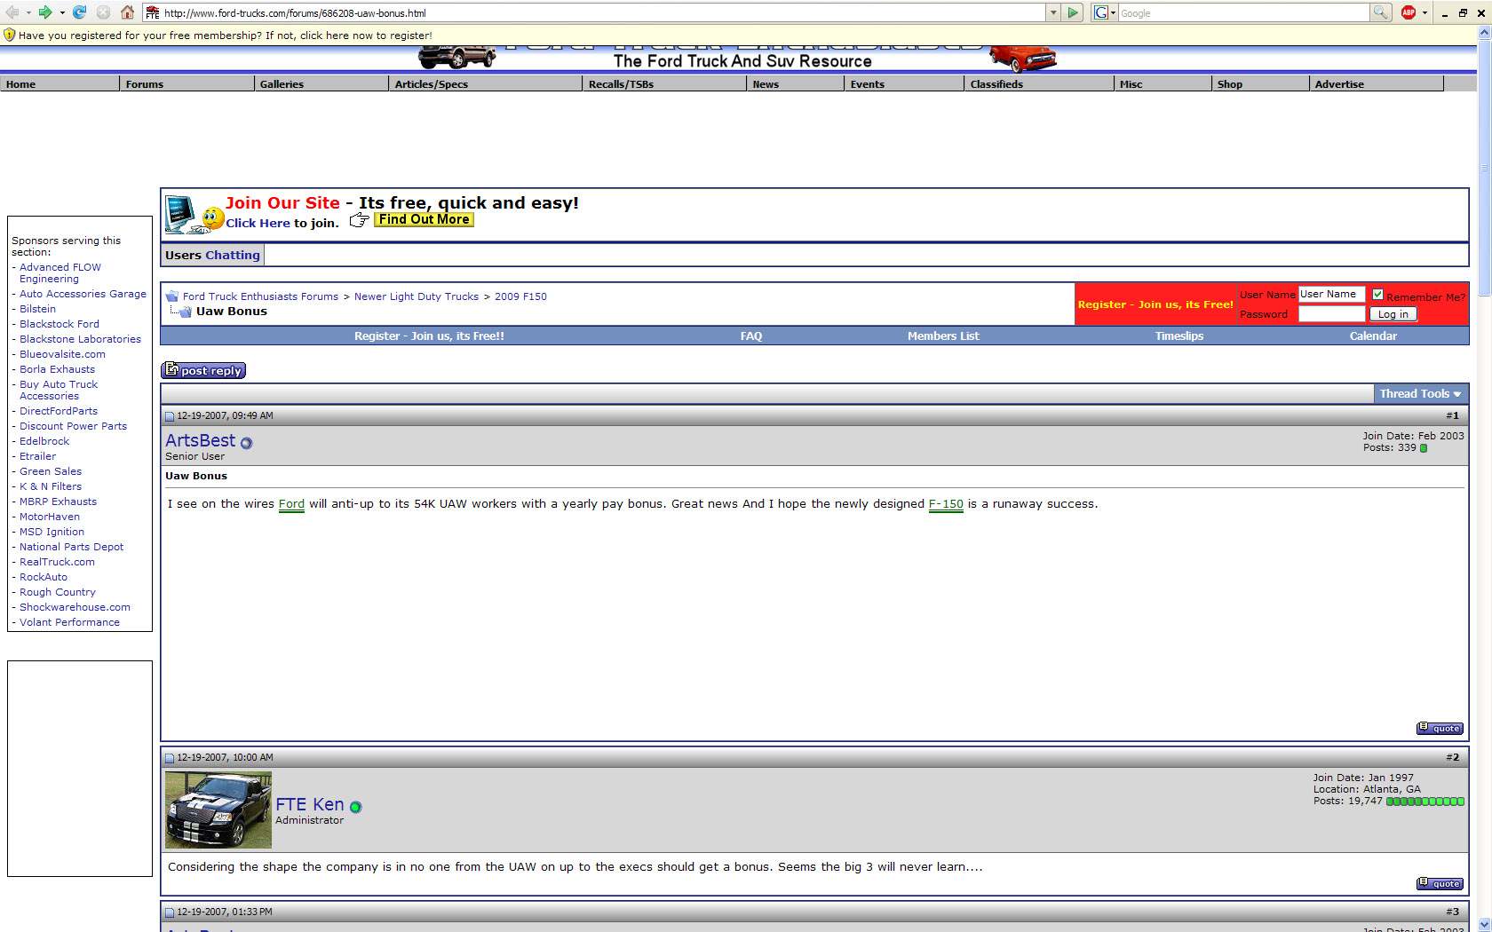Open the Events navigation tab
Image resolution: width=1492 pixels, height=932 pixels.
(903, 83)
